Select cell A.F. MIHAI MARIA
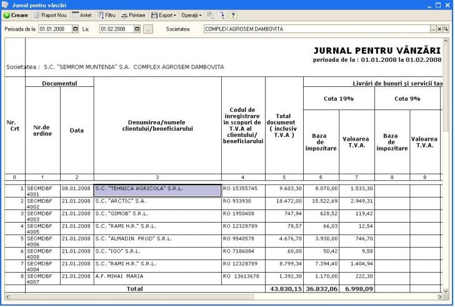This screenshot has height=307, width=455. [x=157, y=279]
